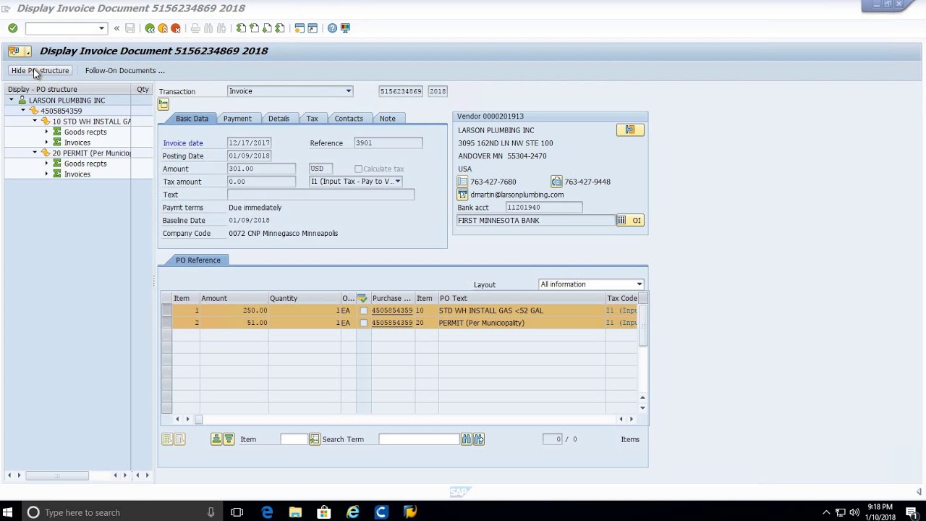Image resolution: width=926 pixels, height=521 pixels.
Task: Collapse the 10 STD WH INSTALL node
Action: 35,121
